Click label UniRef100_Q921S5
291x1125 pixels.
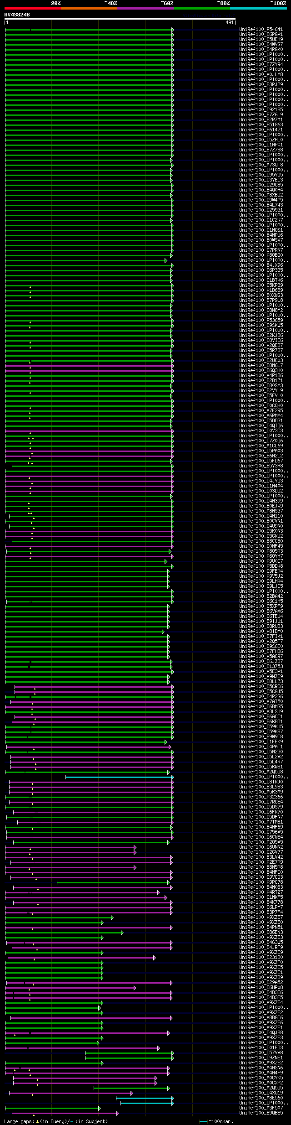[x=261, y=109]
